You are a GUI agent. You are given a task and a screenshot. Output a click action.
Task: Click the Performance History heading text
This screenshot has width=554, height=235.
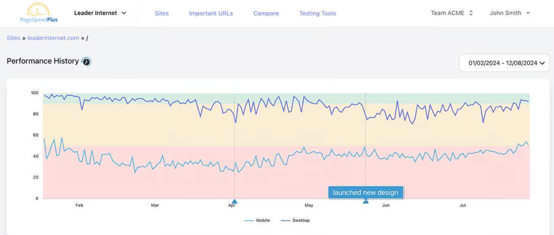43,61
